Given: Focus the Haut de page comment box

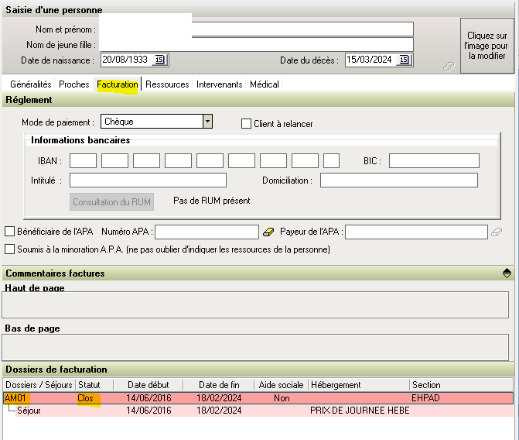Looking at the screenshot, I should (255, 306).
